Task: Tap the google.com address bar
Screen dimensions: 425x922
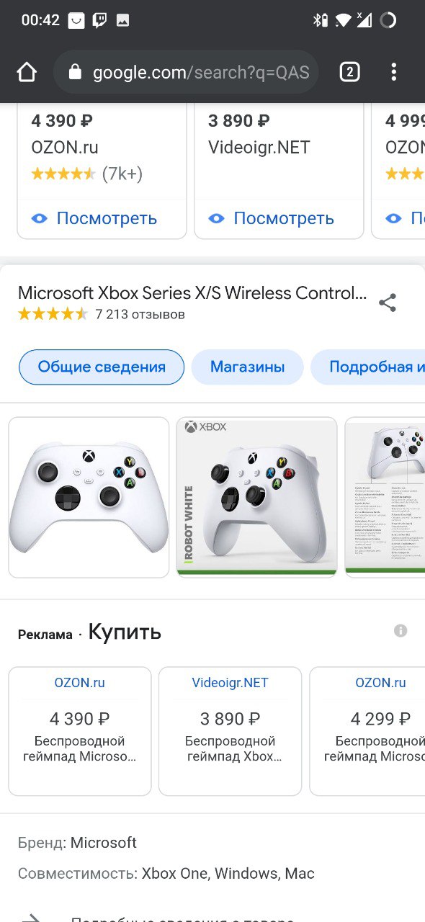Action: [x=187, y=72]
